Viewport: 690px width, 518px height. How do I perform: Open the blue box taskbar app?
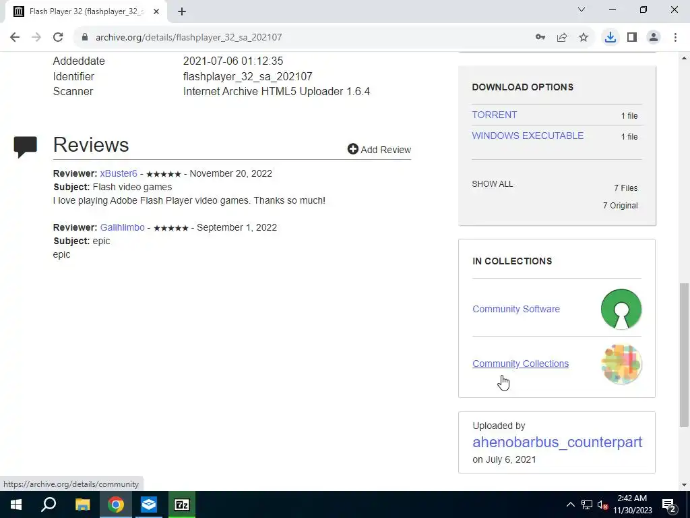[x=149, y=505]
